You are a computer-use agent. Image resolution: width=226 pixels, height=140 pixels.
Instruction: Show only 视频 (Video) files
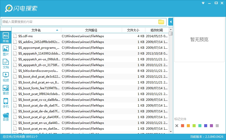pos(6,76)
